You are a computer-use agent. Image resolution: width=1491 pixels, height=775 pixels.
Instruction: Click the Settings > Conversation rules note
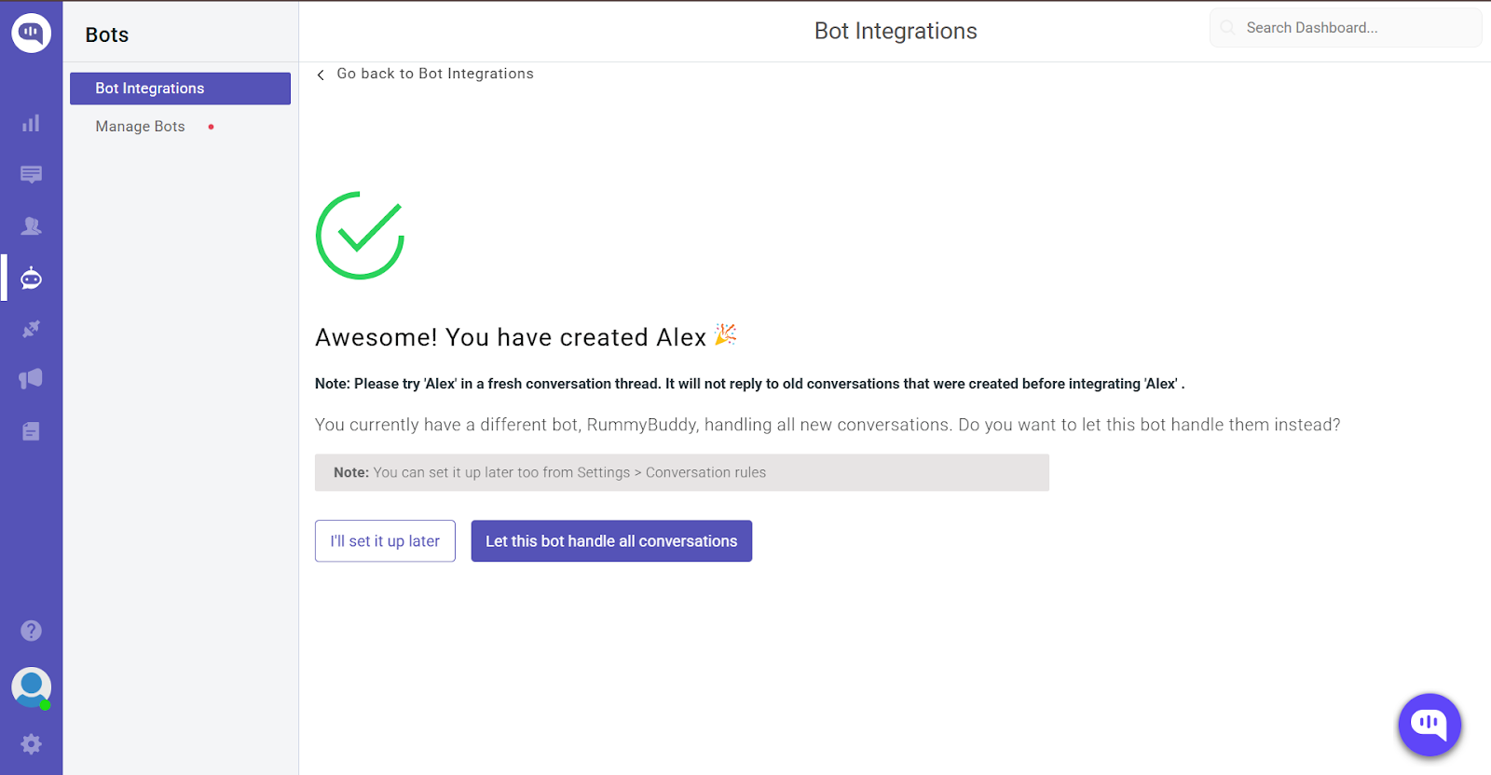coord(682,472)
